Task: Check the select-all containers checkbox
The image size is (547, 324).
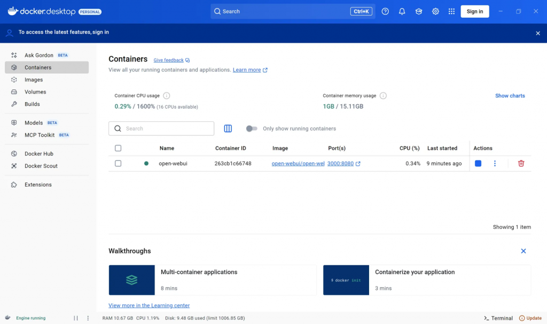Action: (x=118, y=148)
